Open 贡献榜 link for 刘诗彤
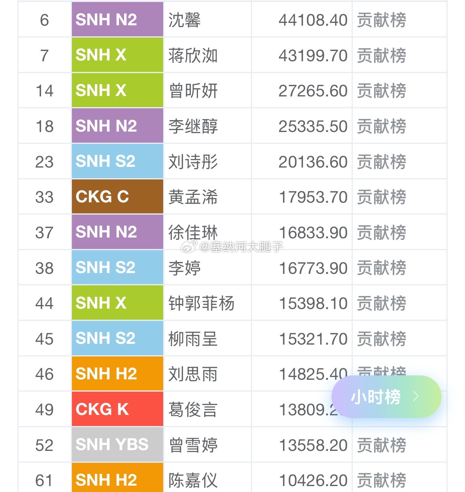Screen dimensions: 465x492 381,162
